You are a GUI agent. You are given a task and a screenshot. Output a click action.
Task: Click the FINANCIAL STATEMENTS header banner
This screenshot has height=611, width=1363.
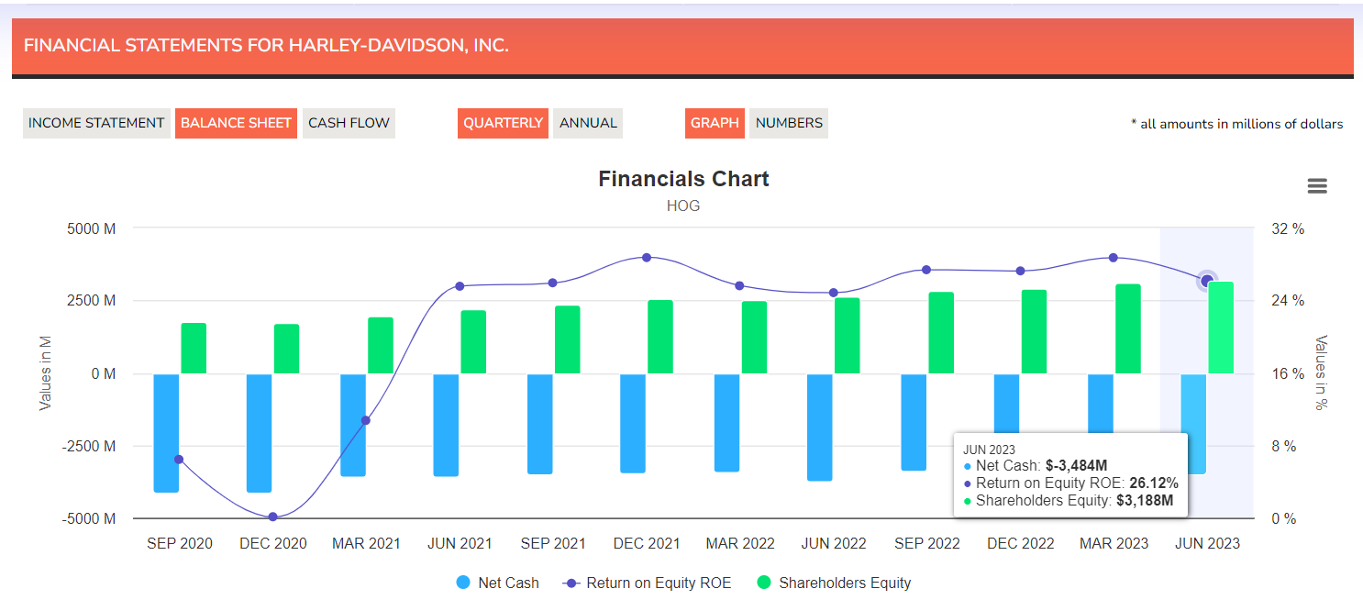coord(264,45)
